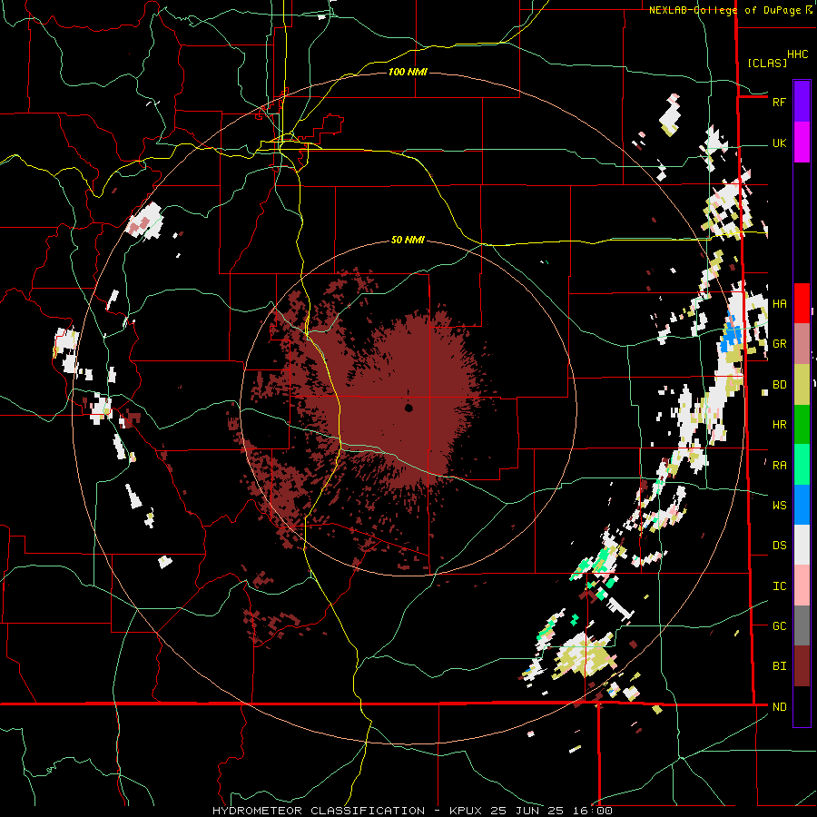Click the 'UK' legend label
This screenshot has height=817, width=817.
click(779, 143)
